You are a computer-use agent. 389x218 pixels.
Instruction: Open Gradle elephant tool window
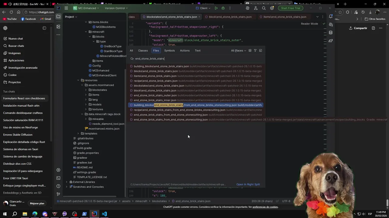[331, 41]
